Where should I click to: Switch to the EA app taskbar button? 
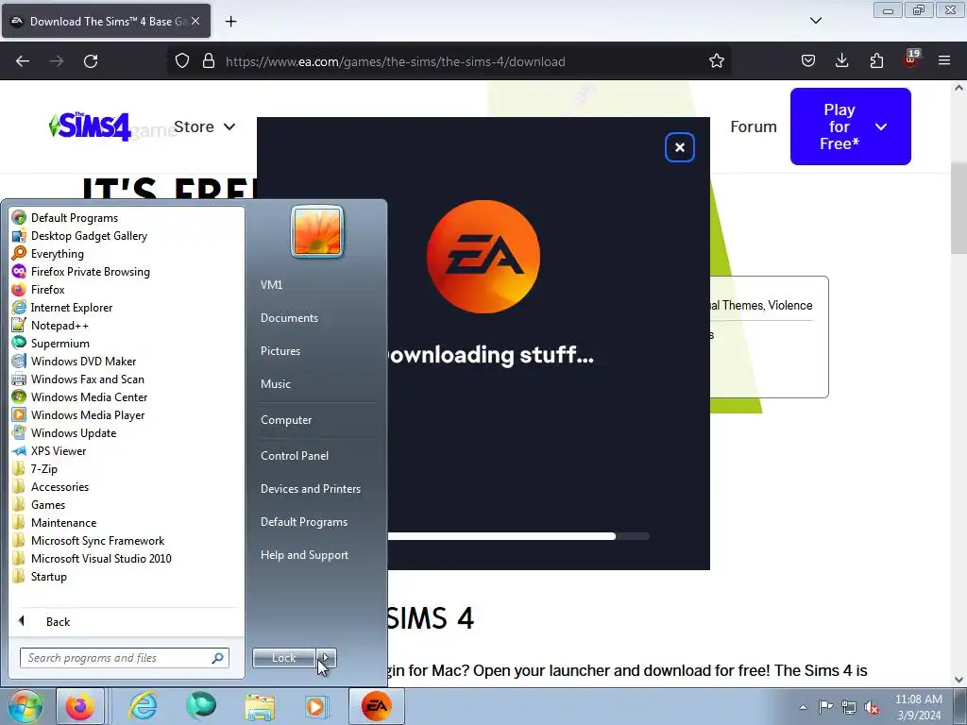[x=377, y=706]
